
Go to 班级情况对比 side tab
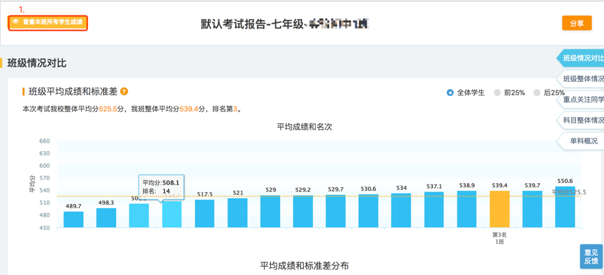580,58
